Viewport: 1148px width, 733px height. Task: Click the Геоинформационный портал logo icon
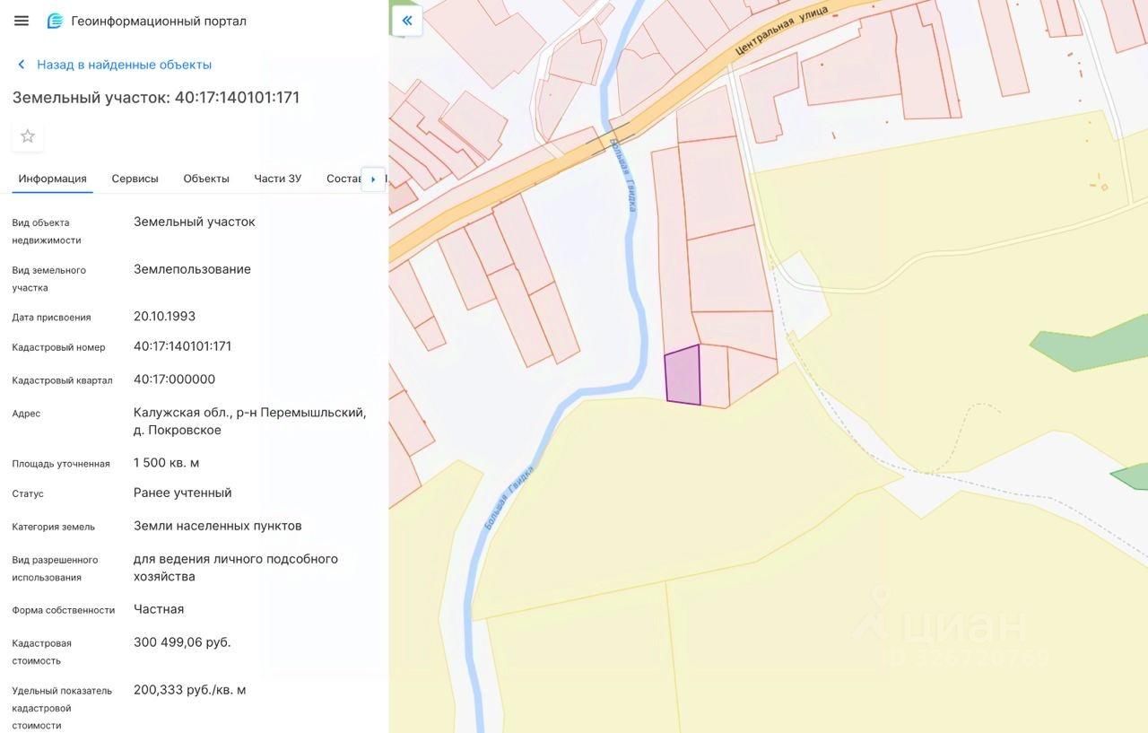(55, 21)
